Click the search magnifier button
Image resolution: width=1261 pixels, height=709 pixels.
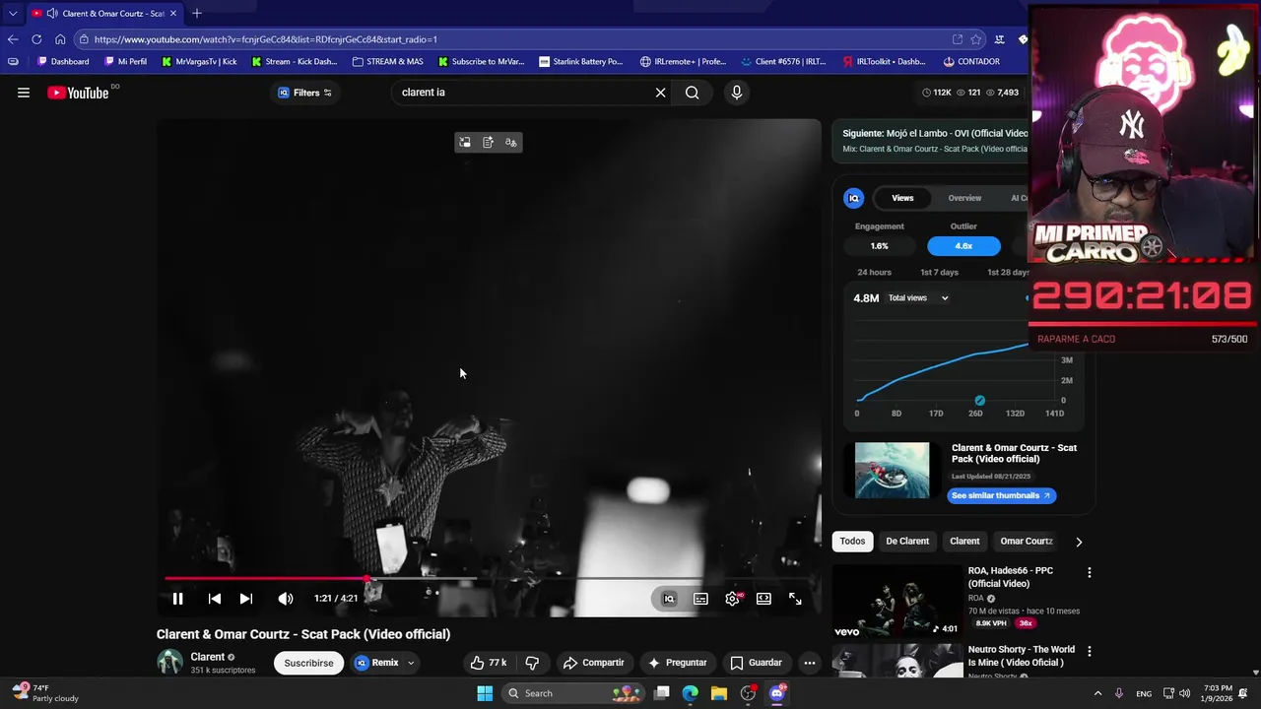tap(693, 93)
